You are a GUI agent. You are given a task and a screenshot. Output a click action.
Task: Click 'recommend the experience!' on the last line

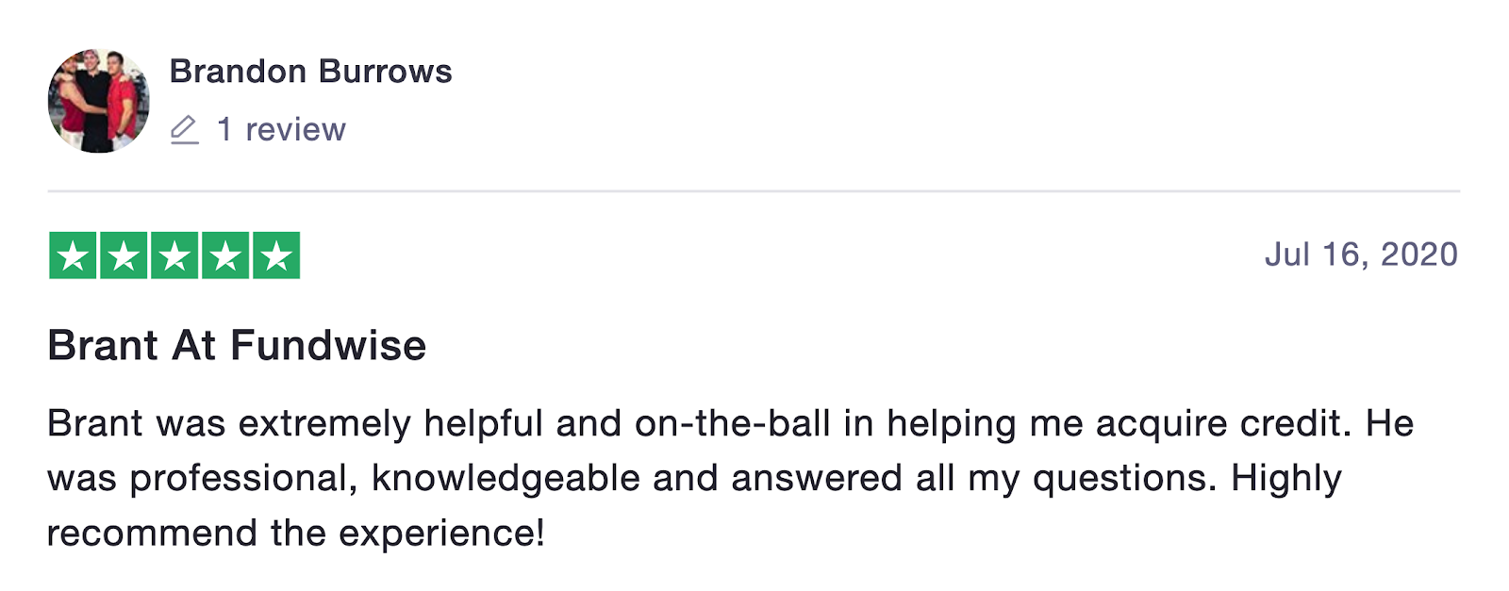(x=296, y=534)
